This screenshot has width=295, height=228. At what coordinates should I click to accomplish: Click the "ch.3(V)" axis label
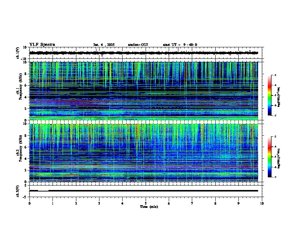tap(18, 191)
